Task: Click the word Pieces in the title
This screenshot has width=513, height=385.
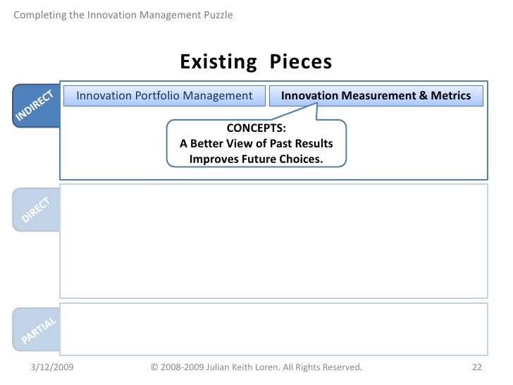Action: point(301,61)
